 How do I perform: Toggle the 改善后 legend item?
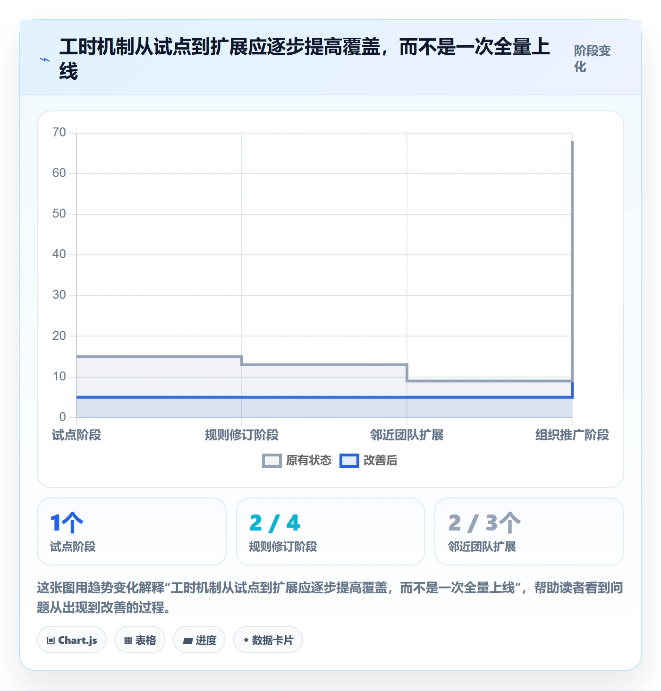tap(369, 460)
